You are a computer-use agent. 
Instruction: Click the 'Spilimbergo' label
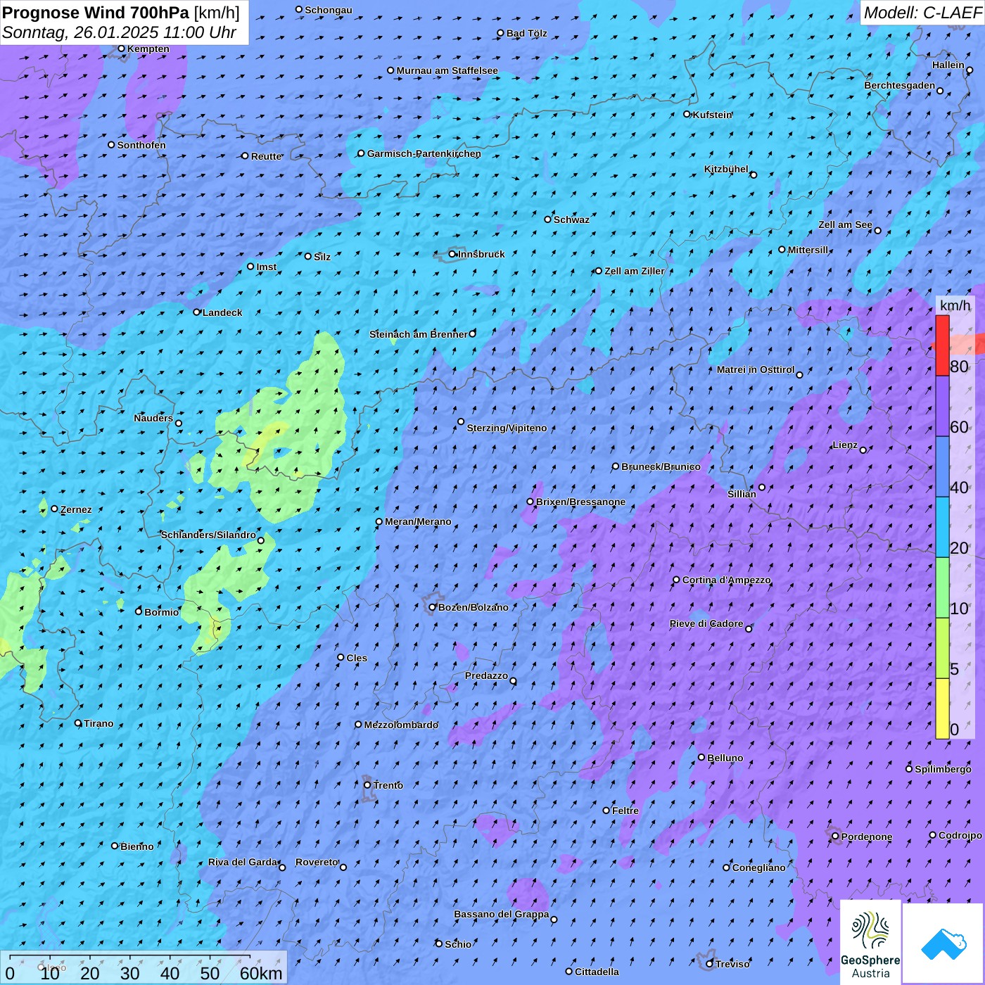point(943,769)
